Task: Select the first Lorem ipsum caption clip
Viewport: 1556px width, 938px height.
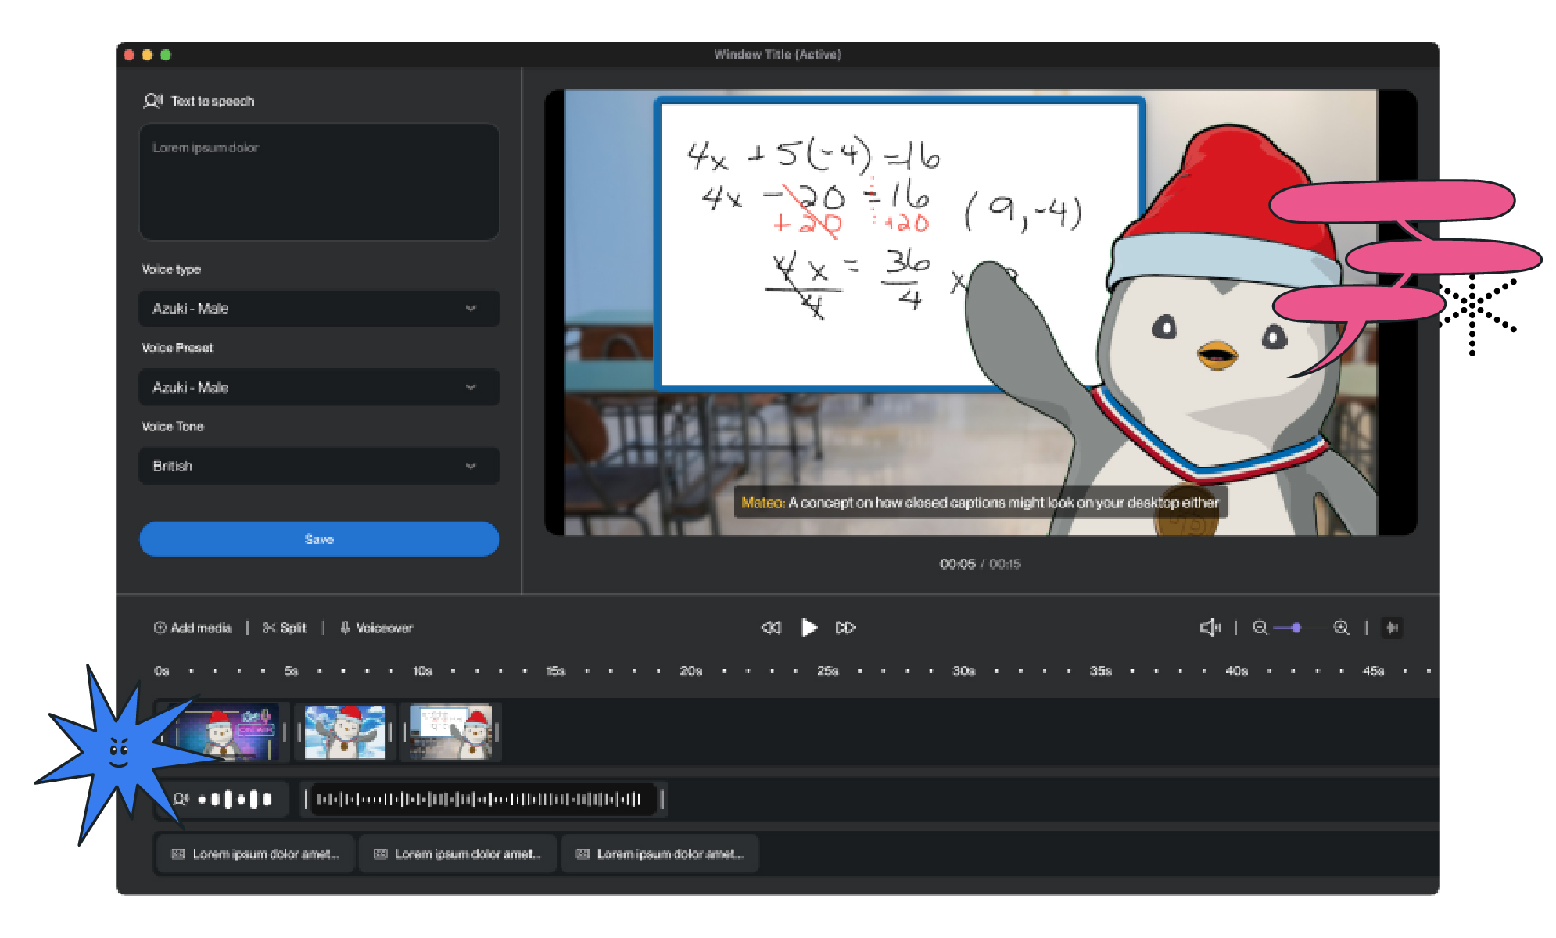Action: pos(255,854)
